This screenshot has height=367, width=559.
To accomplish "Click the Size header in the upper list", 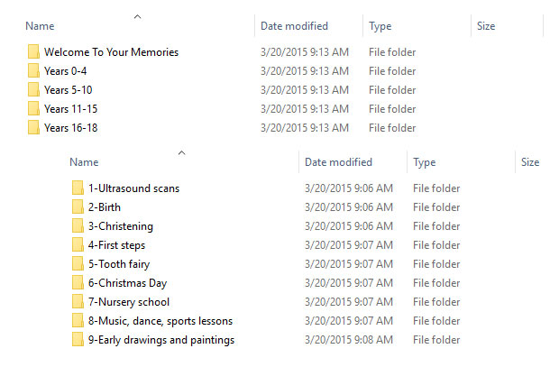I will 486,26.
